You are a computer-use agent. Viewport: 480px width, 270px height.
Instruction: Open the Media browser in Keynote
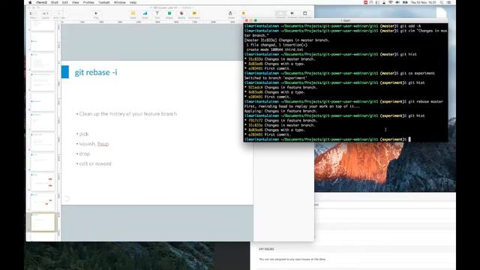181,13
